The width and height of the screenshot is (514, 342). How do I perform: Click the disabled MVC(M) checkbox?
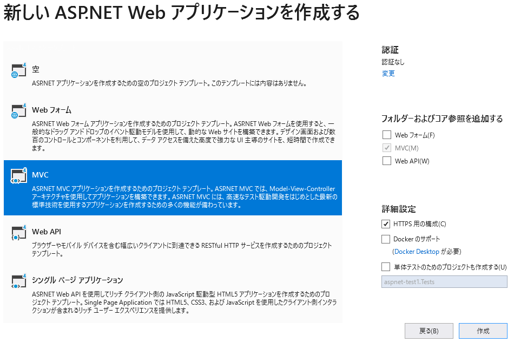pyautogui.click(x=386, y=148)
